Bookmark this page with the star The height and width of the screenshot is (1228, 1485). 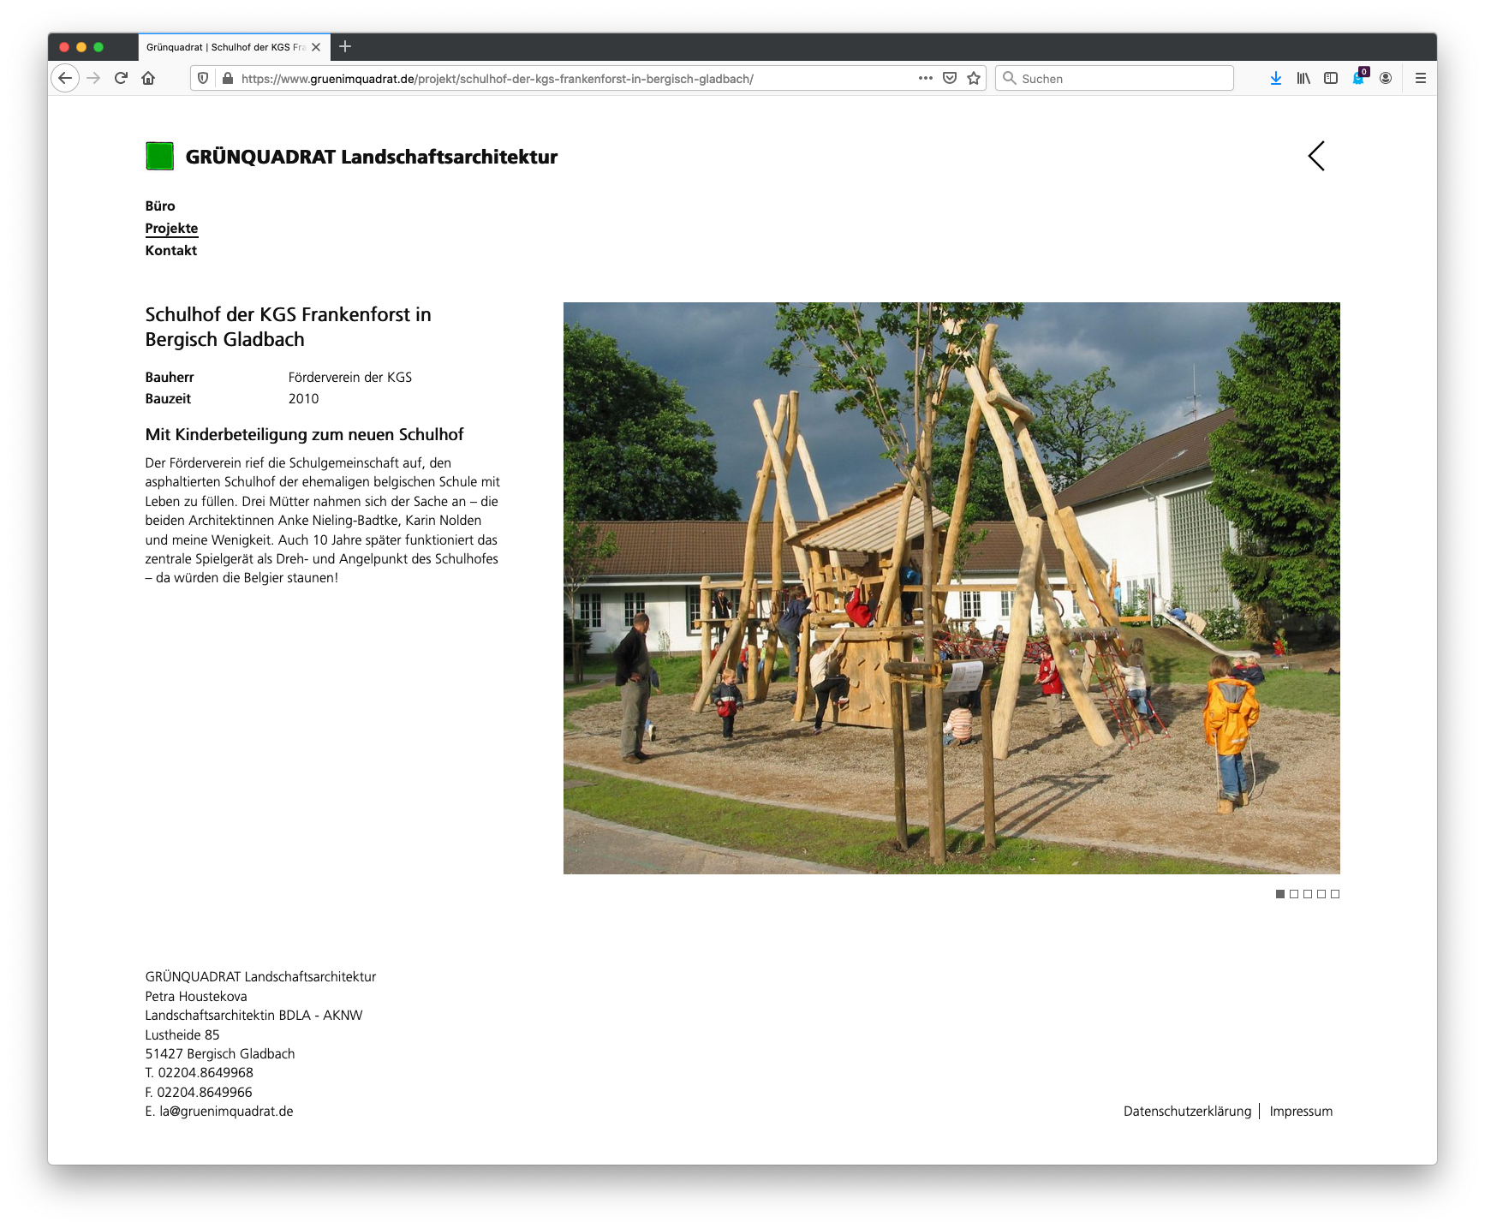tap(974, 78)
